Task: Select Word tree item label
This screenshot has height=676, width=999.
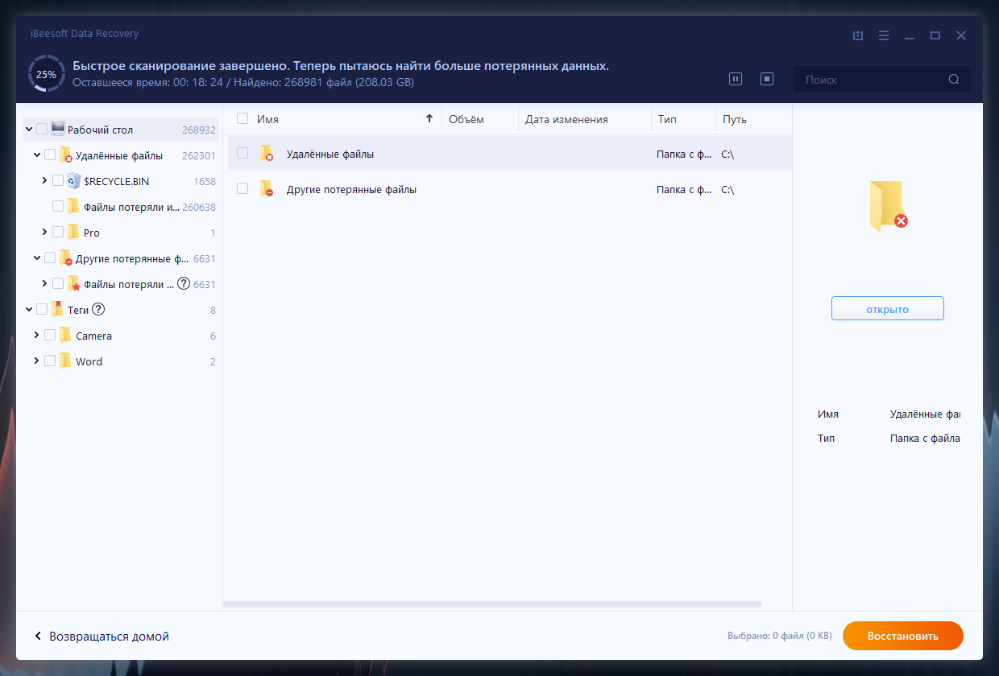Action: (89, 361)
